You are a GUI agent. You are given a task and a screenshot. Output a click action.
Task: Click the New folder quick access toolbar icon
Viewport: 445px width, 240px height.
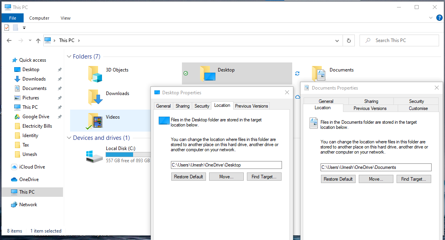[x=16, y=27]
